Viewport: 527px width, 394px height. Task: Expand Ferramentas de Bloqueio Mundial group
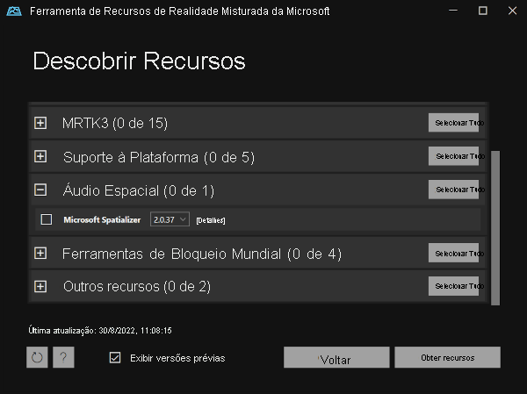point(40,253)
